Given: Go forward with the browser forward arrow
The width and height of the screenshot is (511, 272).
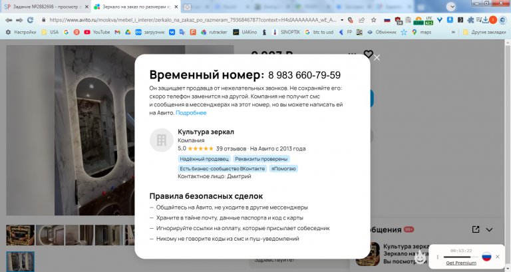Looking at the screenshot, I should click(19, 20).
